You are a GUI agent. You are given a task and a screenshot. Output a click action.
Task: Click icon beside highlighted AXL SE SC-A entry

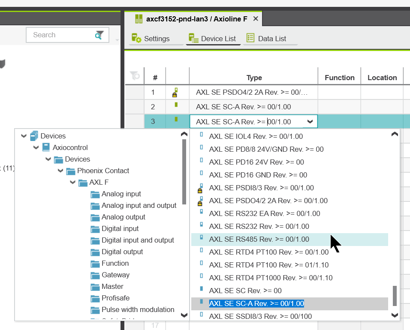(x=201, y=301)
